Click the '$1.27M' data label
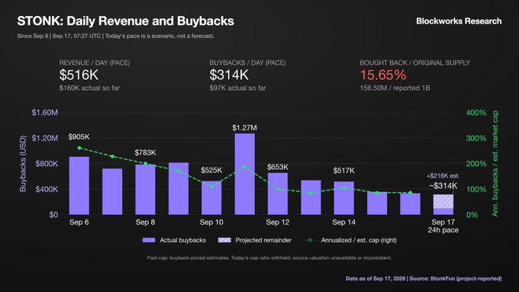This screenshot has width=519, height=292. coord(244,127)
